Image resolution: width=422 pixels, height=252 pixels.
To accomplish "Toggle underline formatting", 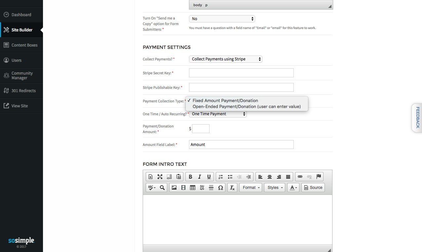I will (209, 177).
